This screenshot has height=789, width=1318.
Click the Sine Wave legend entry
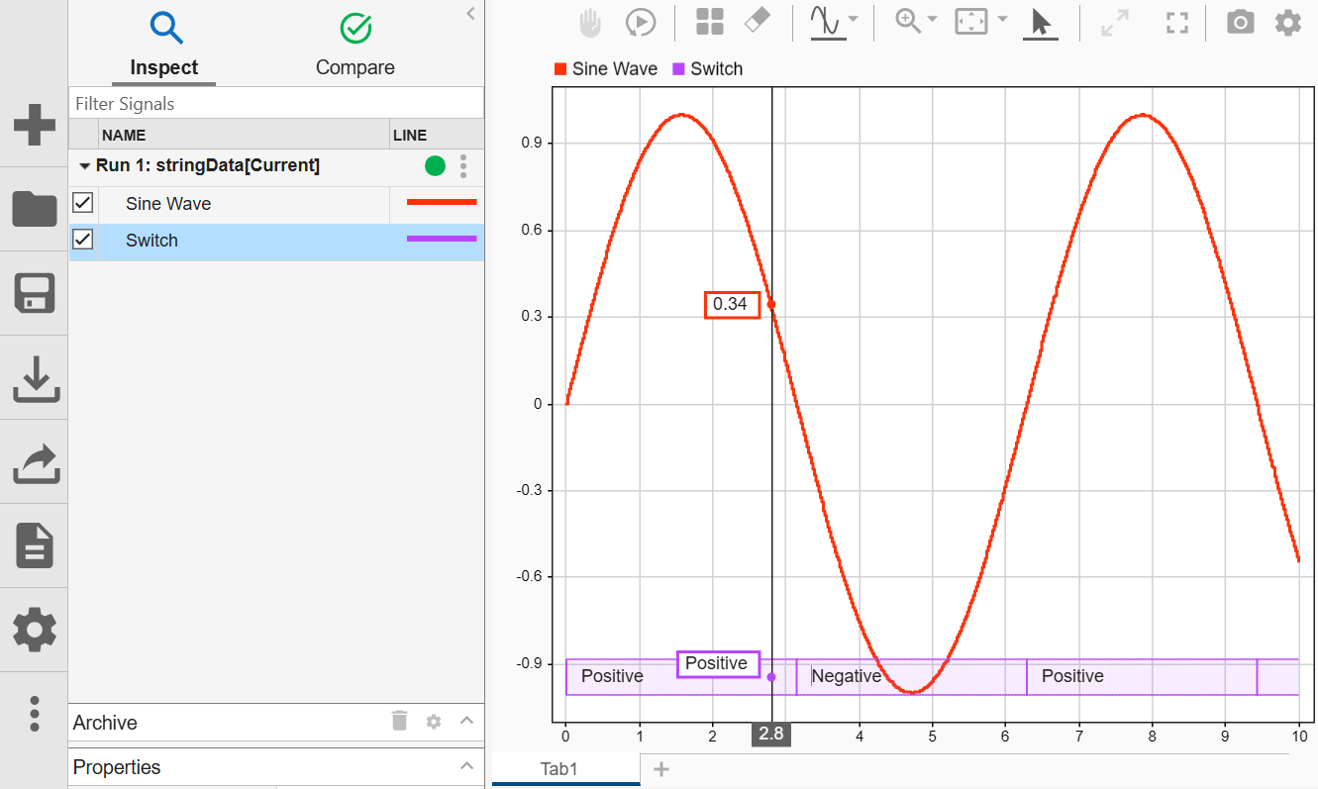[606, 69]
